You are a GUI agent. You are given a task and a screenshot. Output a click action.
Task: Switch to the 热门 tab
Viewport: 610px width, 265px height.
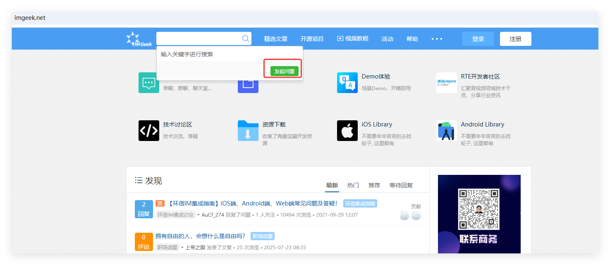pyautogui.click(x=353, y=185)
